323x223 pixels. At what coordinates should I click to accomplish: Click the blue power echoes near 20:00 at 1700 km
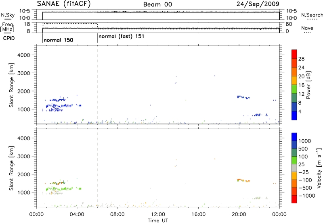coord(243,97)
